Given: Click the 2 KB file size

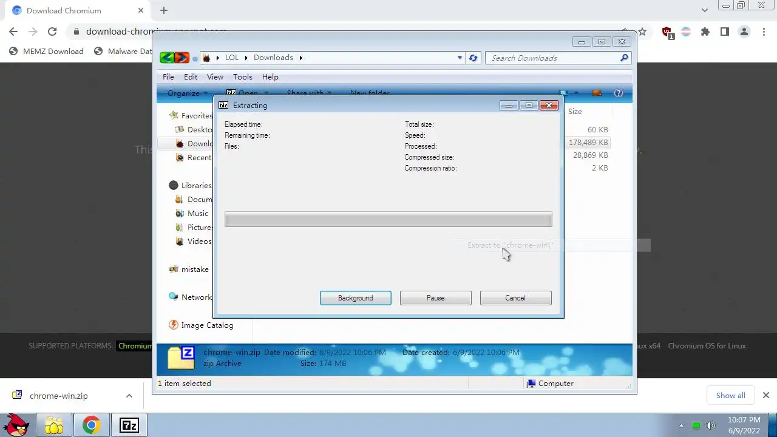Looking at the screenshot, I should tap(600, 168).
